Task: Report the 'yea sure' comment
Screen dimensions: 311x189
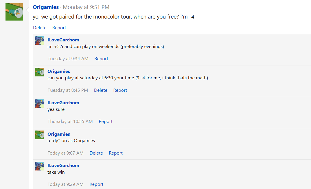Action: point(106,122)
